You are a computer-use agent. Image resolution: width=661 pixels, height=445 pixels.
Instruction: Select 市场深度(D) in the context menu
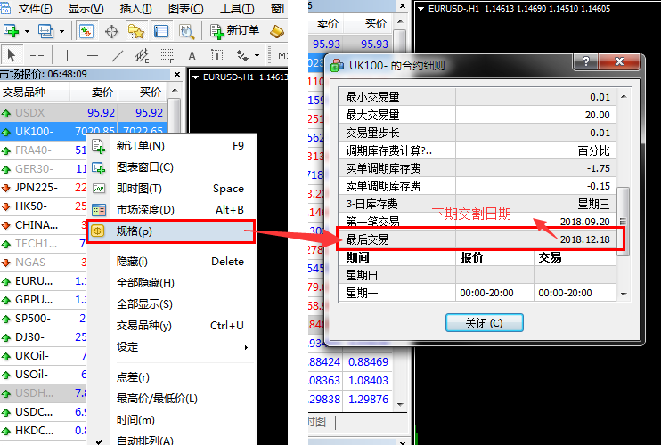(144, 210)
